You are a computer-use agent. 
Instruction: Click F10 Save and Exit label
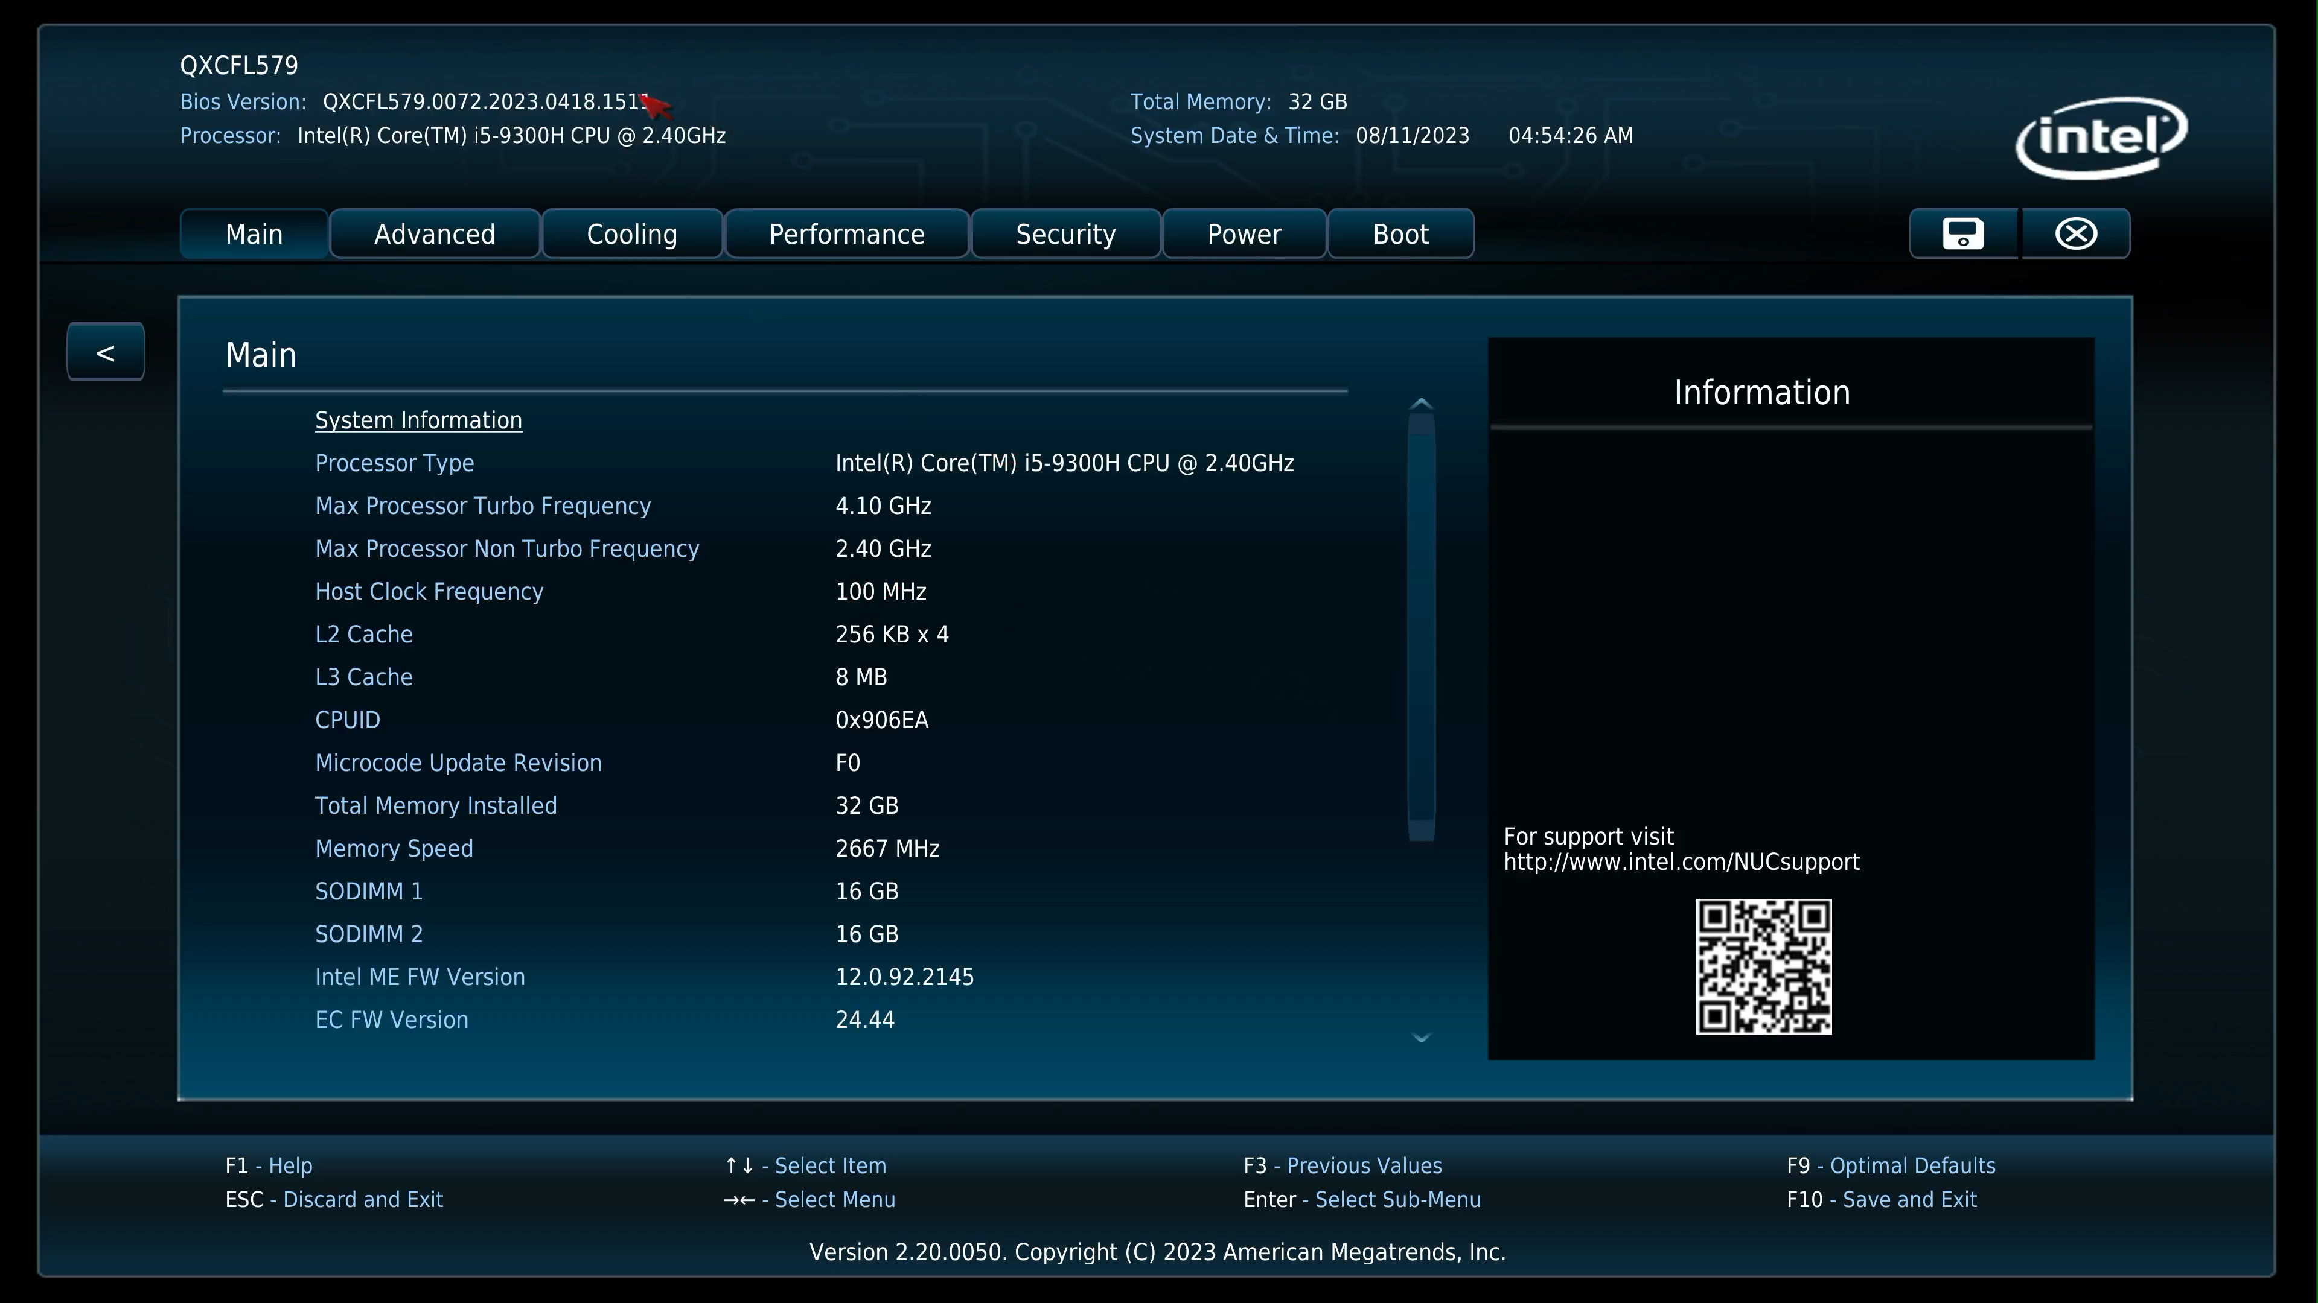tap(1882, 1200)
